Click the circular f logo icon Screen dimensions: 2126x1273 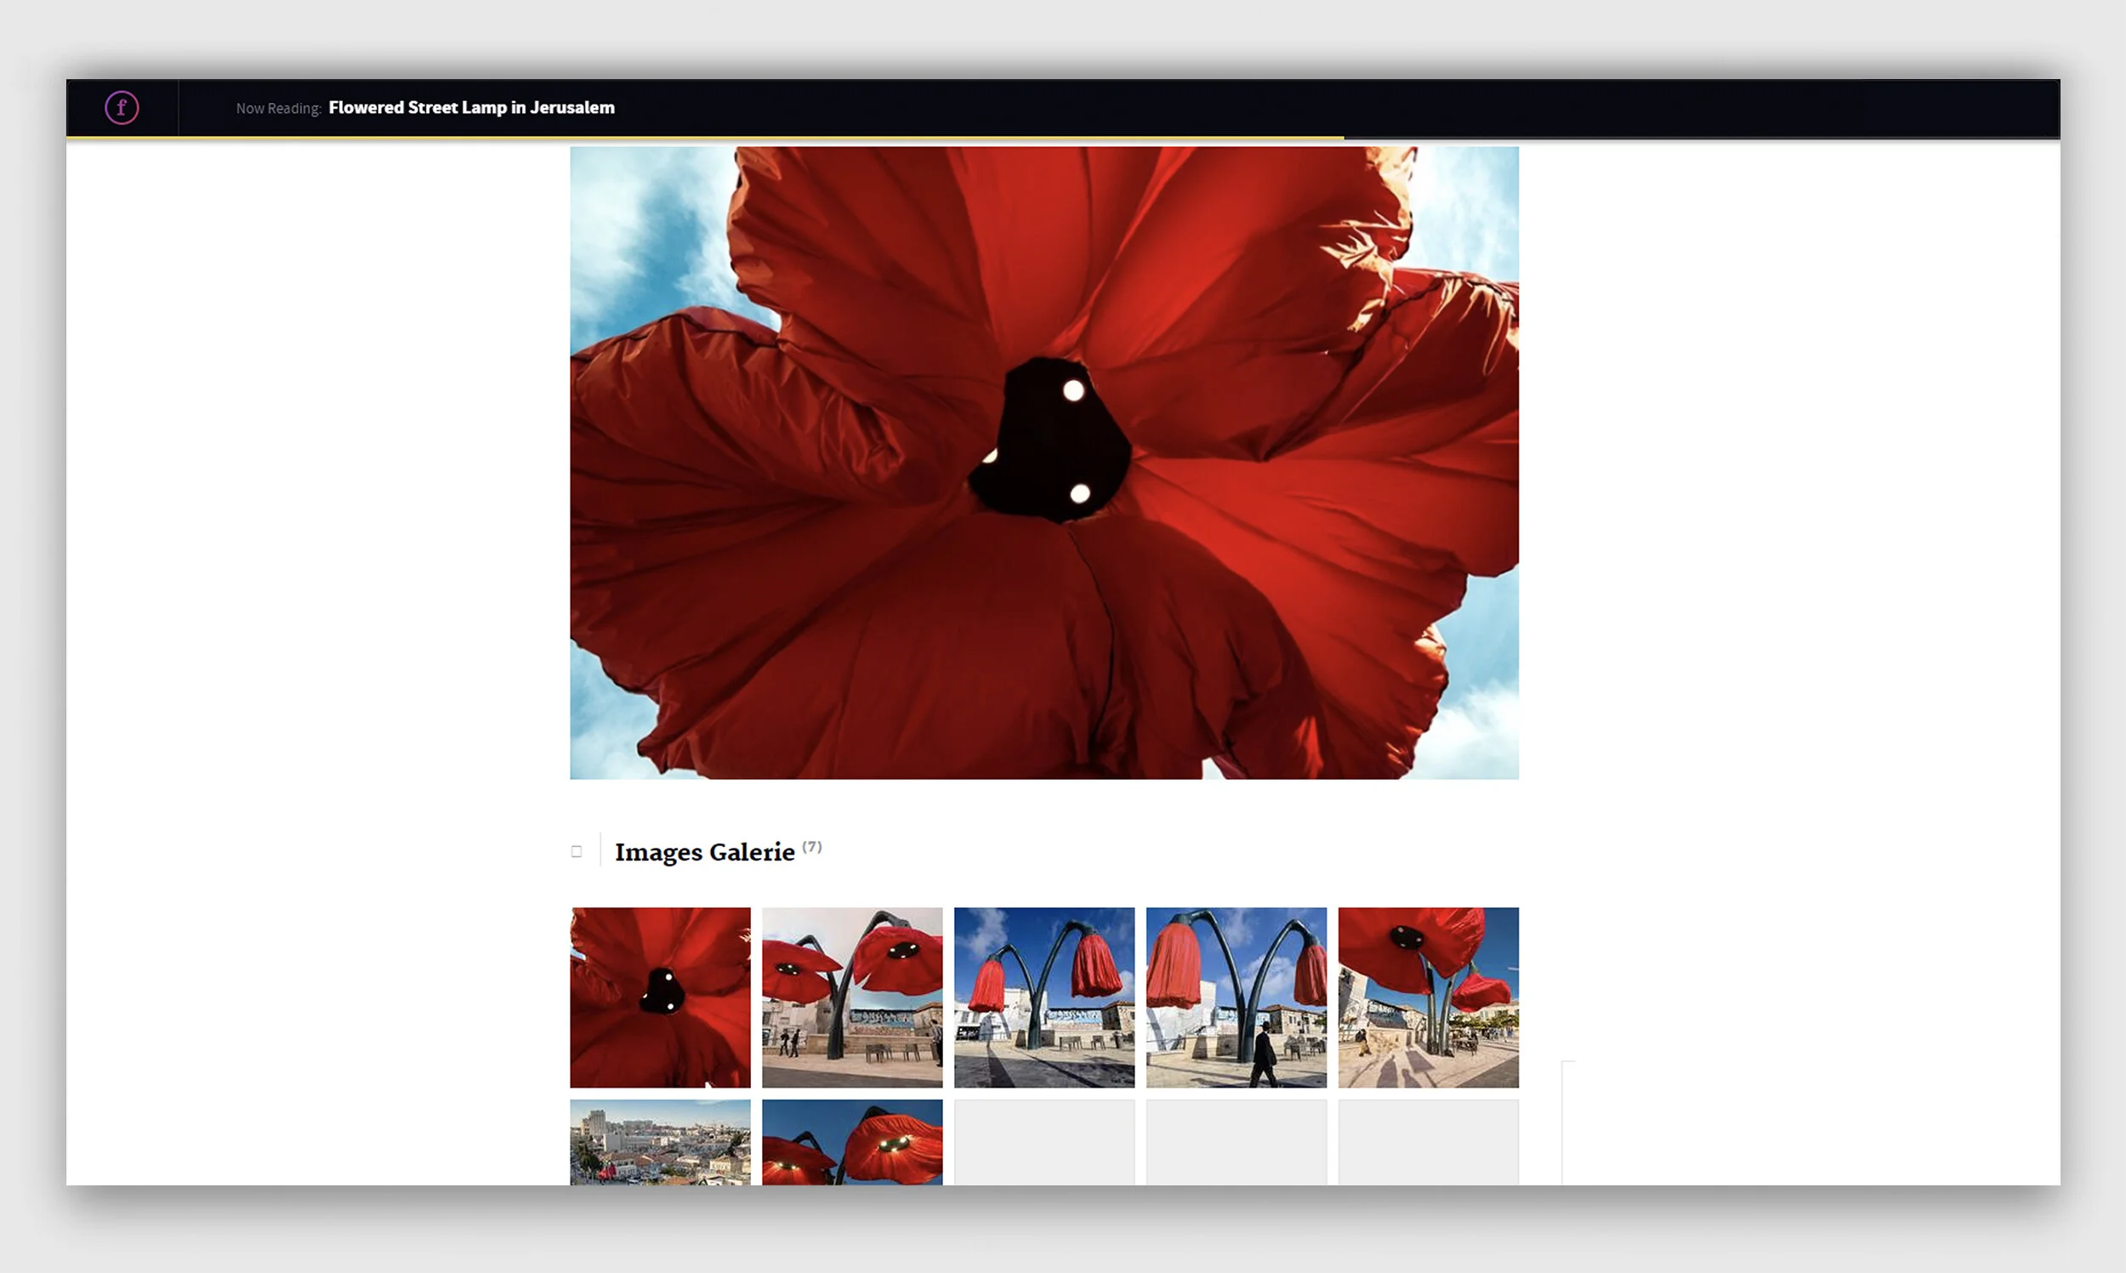pos(122,107)
